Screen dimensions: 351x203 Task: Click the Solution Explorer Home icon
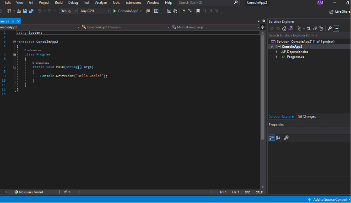coord(284,28)
